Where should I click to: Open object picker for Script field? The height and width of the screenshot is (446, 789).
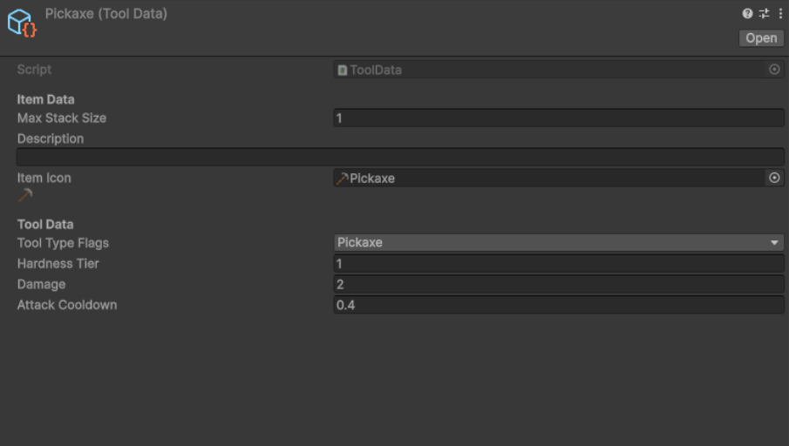coord(774,70)
